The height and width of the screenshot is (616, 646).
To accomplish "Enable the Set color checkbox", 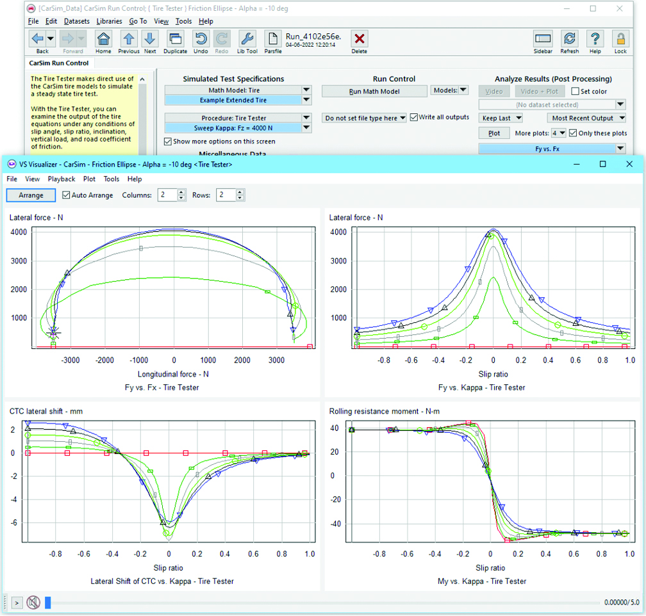I will pos(575,92).
